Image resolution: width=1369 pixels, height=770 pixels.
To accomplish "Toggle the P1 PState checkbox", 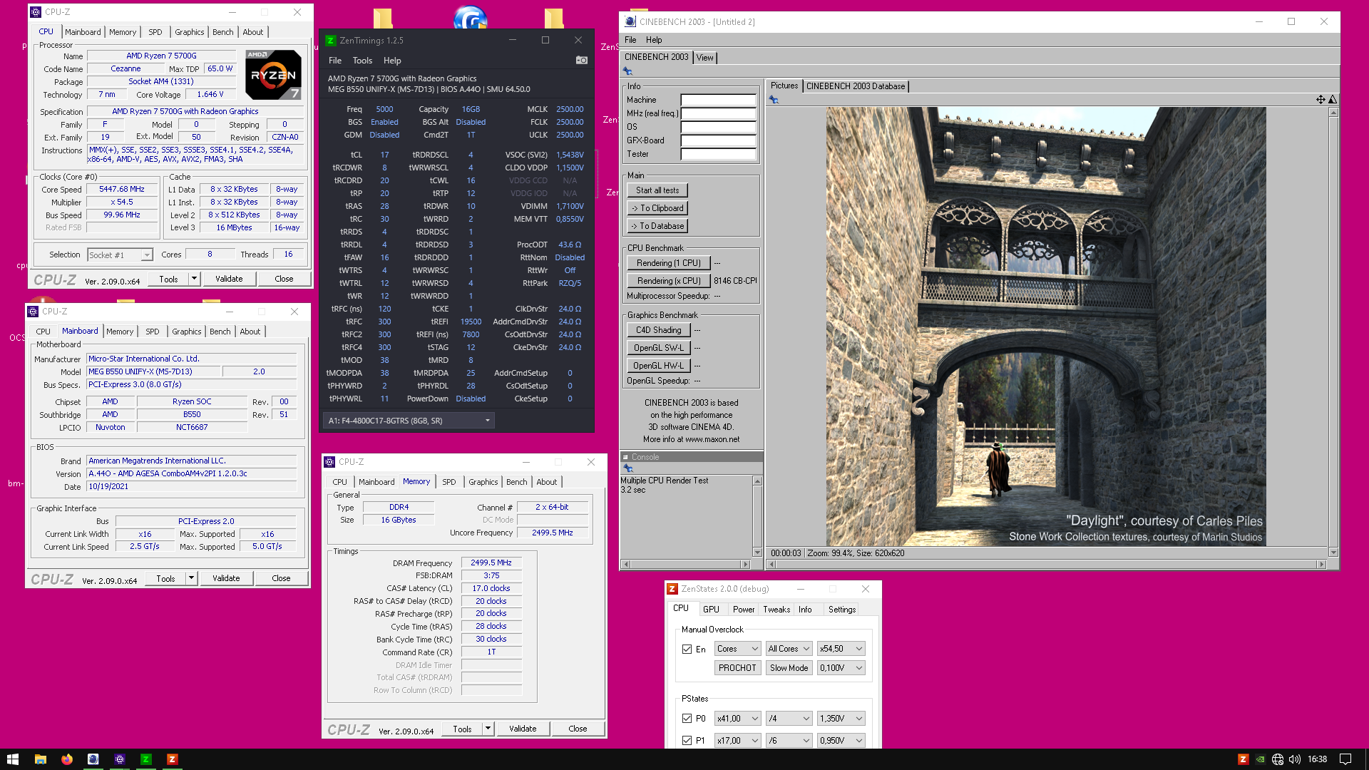I will coord(687,741).
